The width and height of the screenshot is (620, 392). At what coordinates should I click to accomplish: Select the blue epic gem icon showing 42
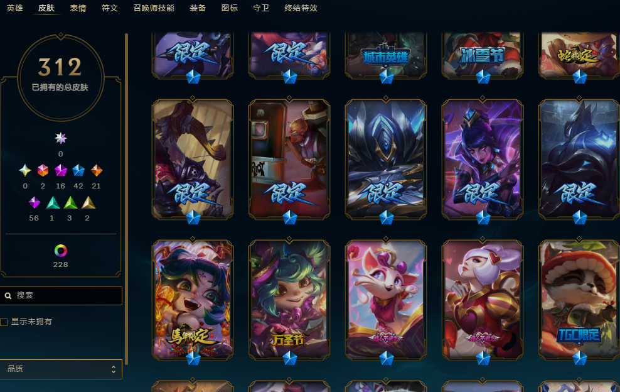pos(78,171)
